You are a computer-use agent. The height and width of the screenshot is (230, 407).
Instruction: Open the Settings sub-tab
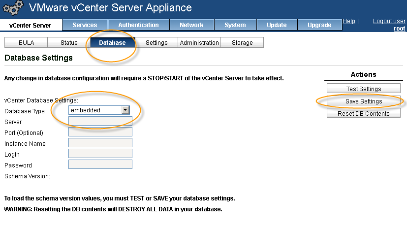[157, 43]
